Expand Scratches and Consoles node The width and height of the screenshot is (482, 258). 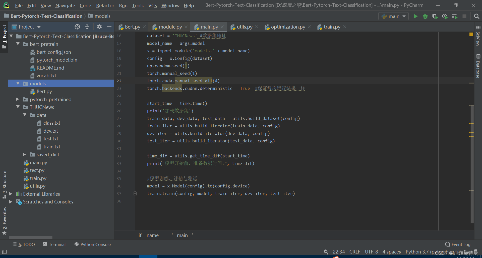11,202
